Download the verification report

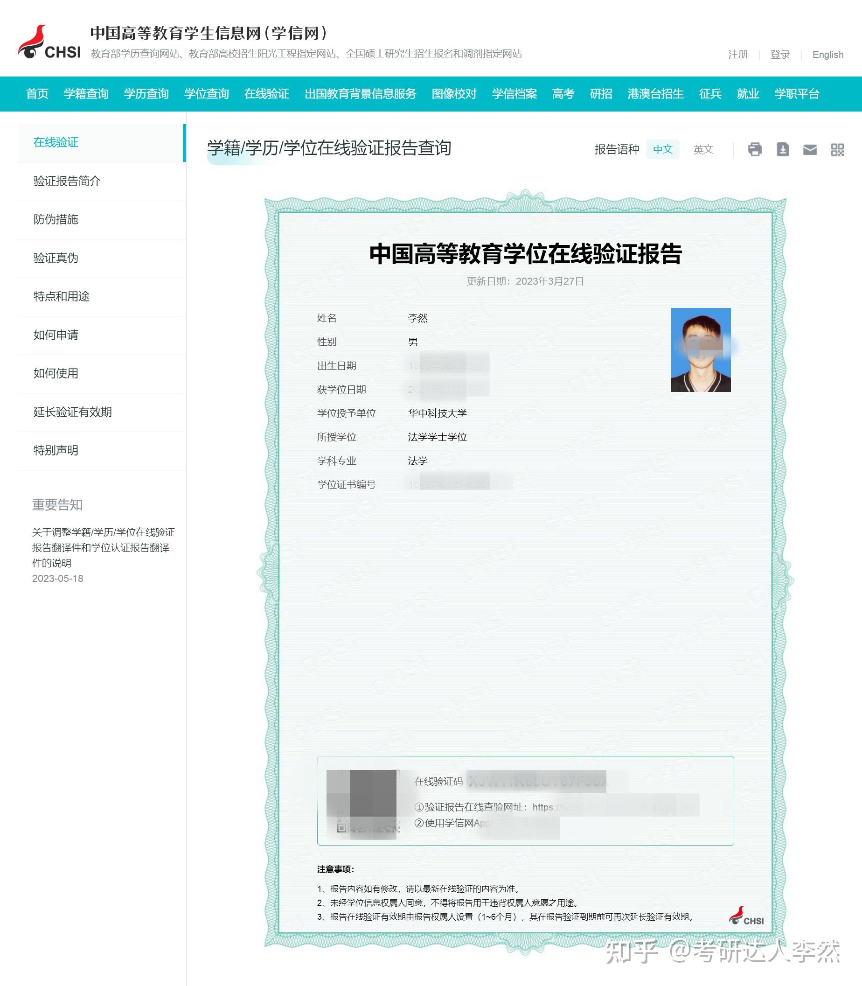tap(783, 150)
